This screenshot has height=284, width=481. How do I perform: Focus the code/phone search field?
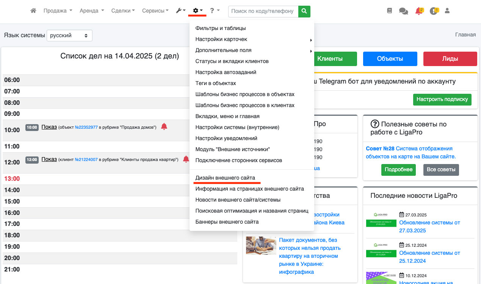pyautogui.click(x=263, y=11)
